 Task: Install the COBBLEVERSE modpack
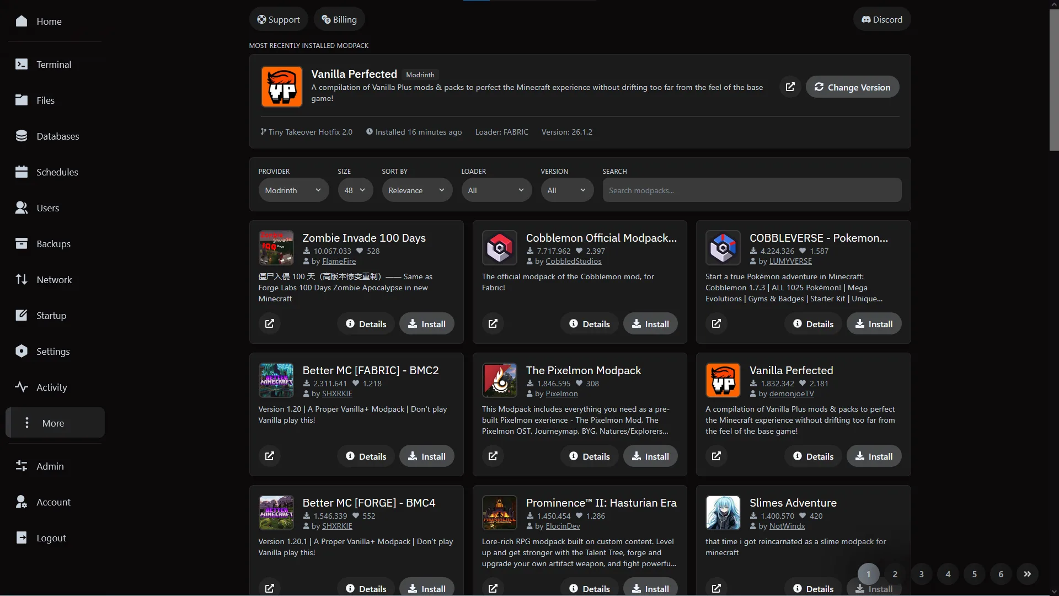(874, 323)
